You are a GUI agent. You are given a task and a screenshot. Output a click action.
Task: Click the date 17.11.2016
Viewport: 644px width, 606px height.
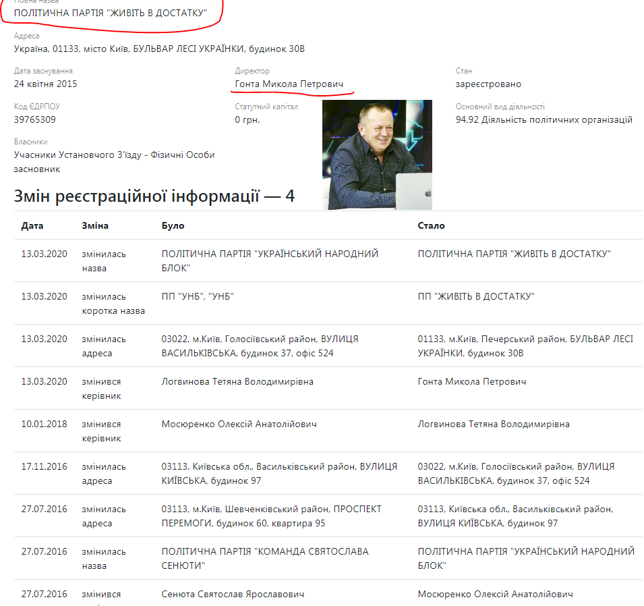tap(45, 466)
